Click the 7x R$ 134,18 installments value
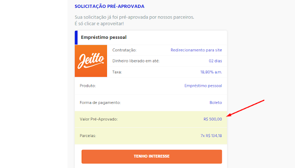 click(211, 136)
